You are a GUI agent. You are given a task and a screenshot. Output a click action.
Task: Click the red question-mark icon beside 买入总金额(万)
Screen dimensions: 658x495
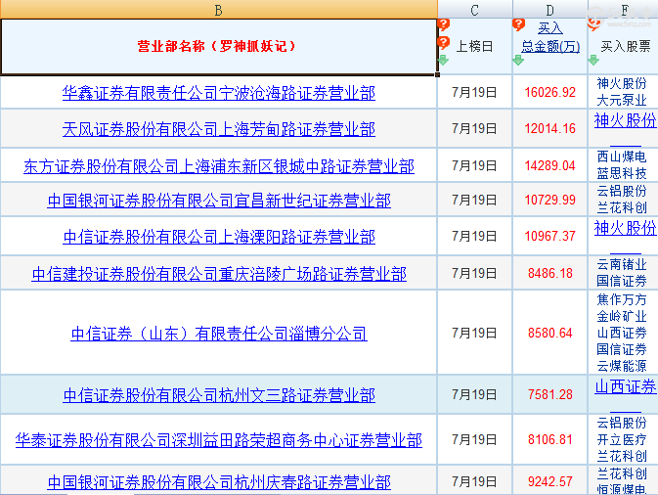[519, 24]
